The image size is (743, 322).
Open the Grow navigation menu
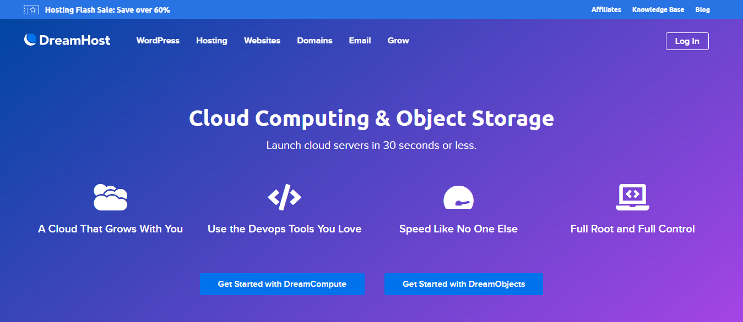pyautogui.click(x=398, y=41)
